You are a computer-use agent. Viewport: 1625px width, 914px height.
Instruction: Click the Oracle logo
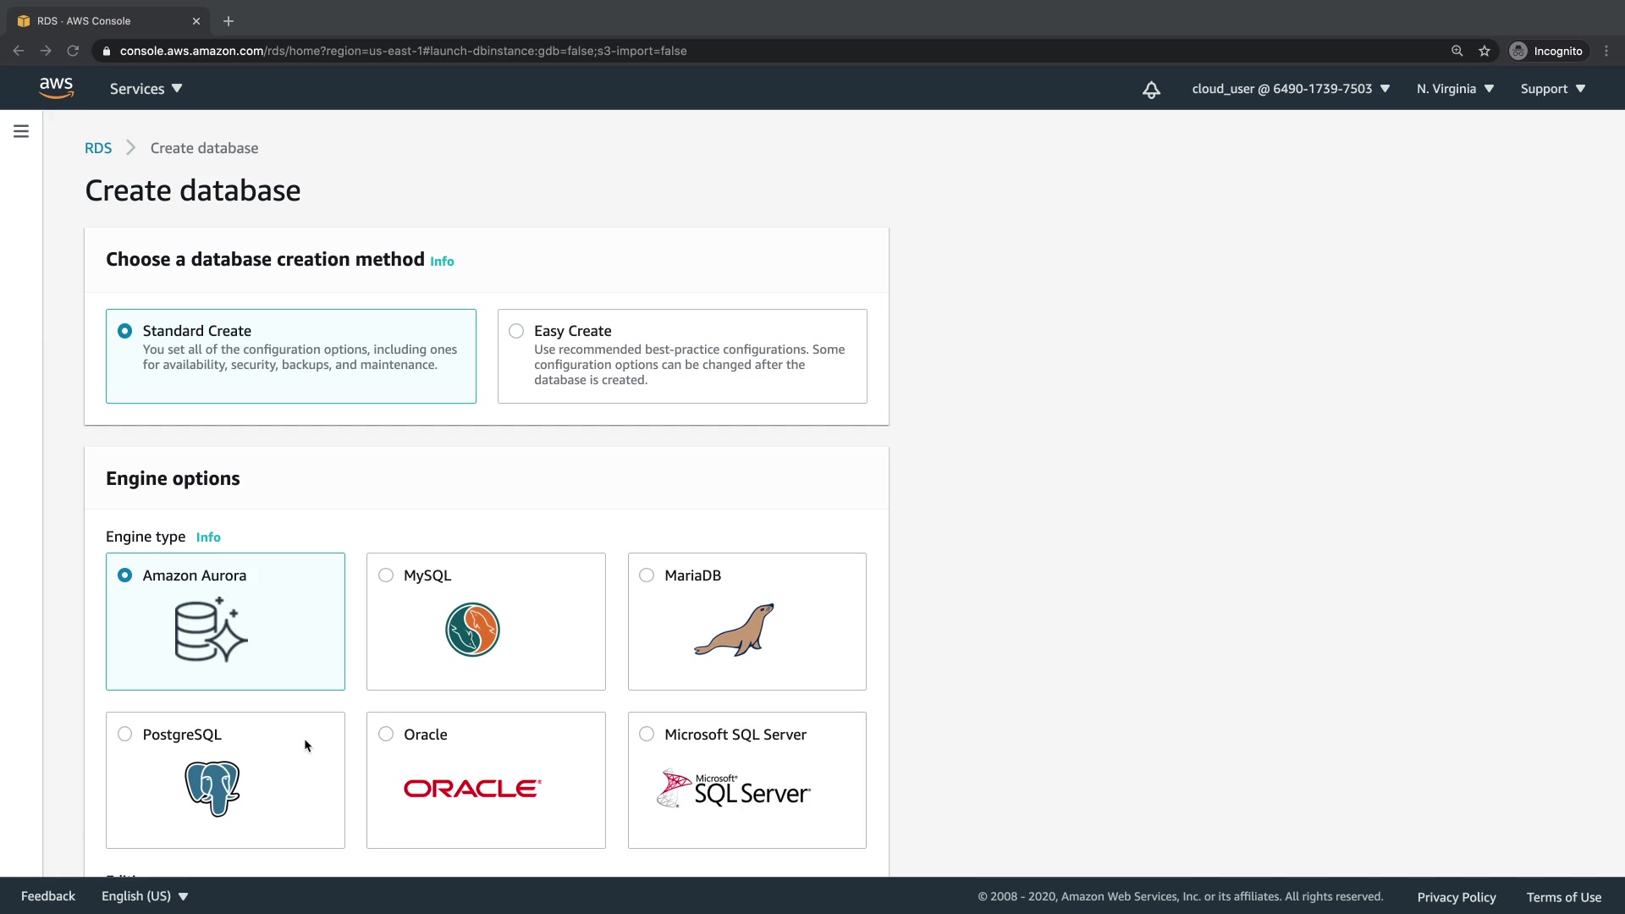472,789
